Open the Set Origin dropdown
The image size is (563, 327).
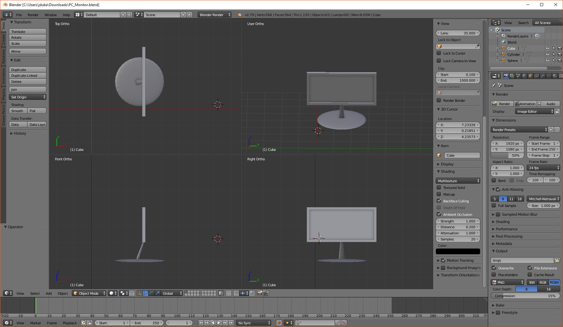(x=27, y=97)
